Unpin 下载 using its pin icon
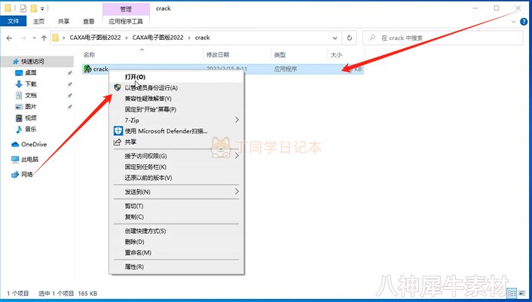 (x=69, y=84)
